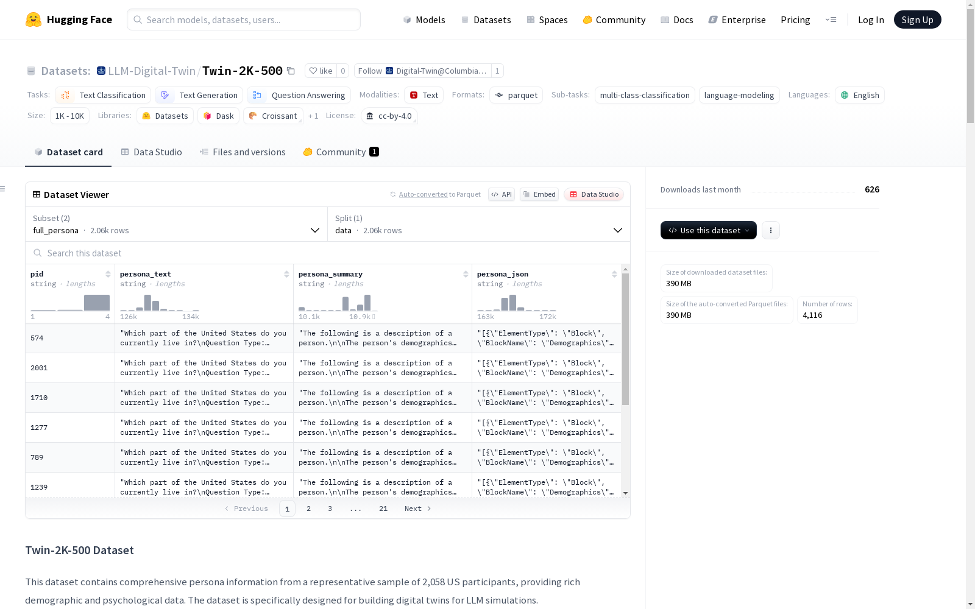Select the Text modality tag
This screenshot has height=609, width=975.
424,95
